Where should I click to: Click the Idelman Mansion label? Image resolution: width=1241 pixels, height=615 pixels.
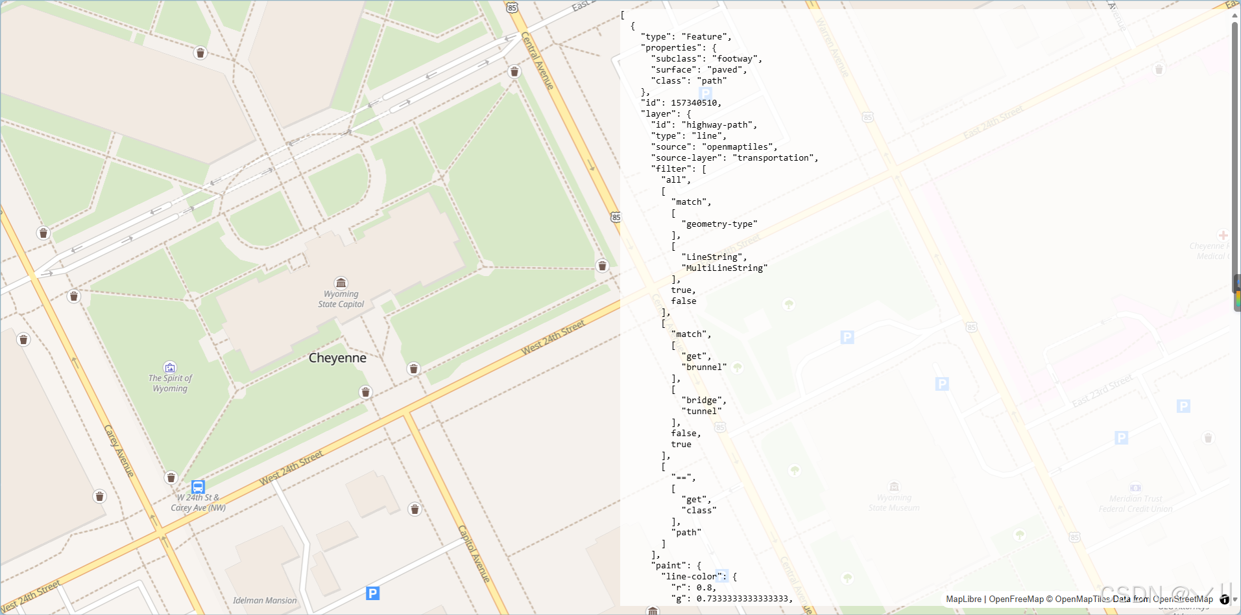[265, 601]
